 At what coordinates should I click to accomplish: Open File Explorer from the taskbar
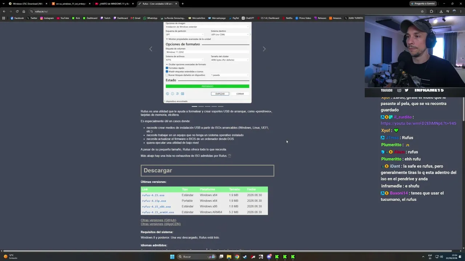coord(229,257)
